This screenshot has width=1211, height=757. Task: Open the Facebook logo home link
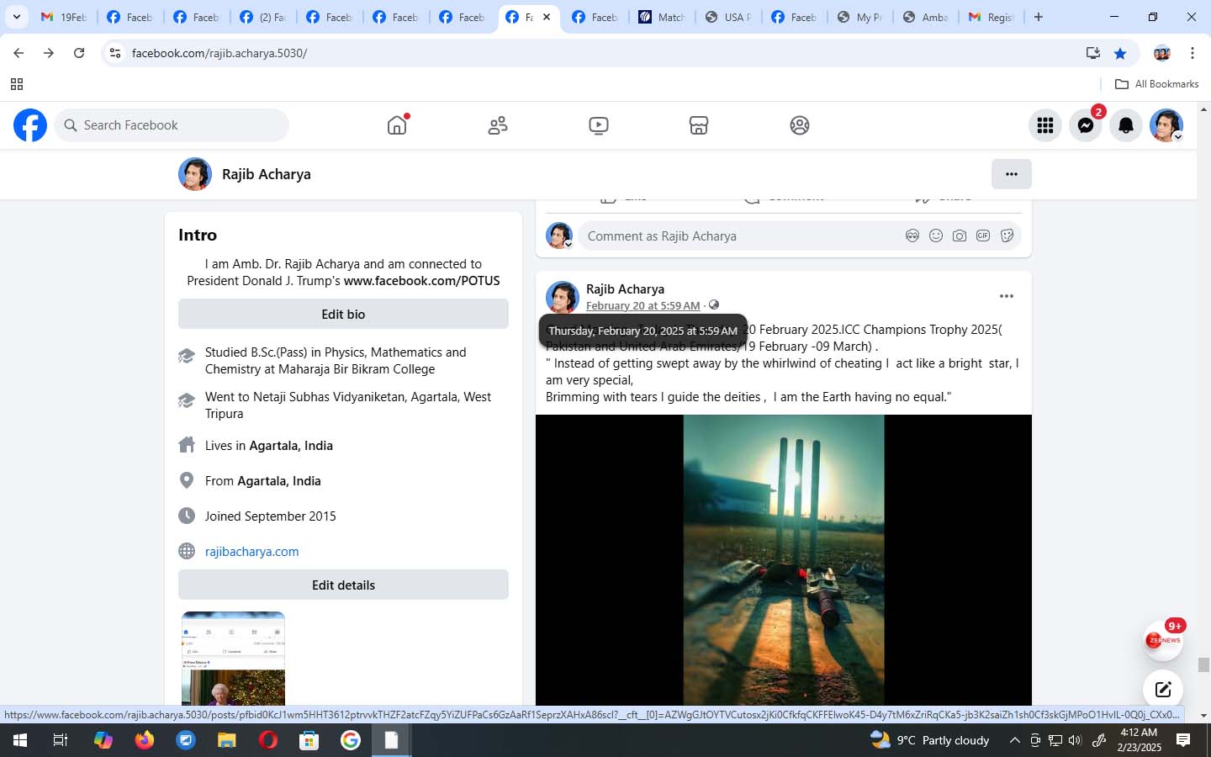pyautogui.click(x=30, y=125)
